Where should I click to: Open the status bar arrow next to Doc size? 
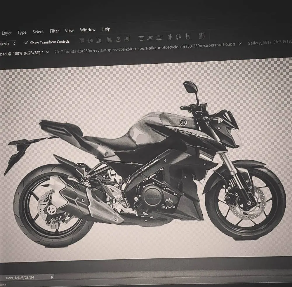[52, 277]
